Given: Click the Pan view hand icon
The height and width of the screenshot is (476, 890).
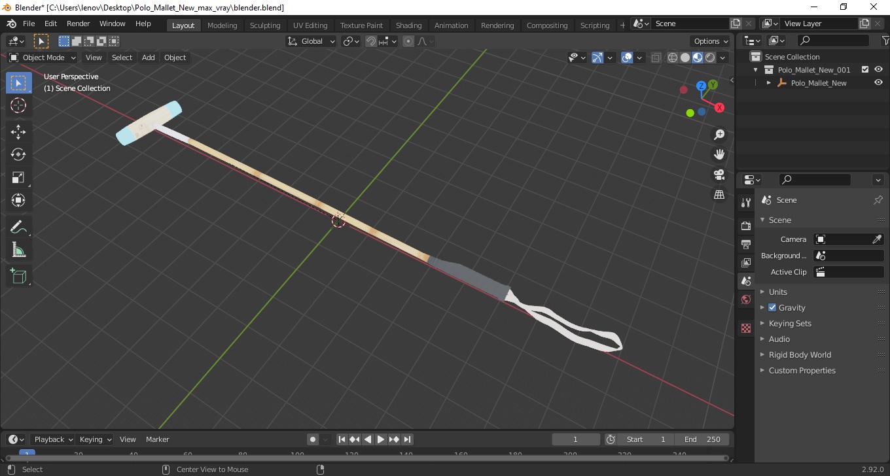Looking at the screenshot, I should pyautogui.click(x=719, y=154).
